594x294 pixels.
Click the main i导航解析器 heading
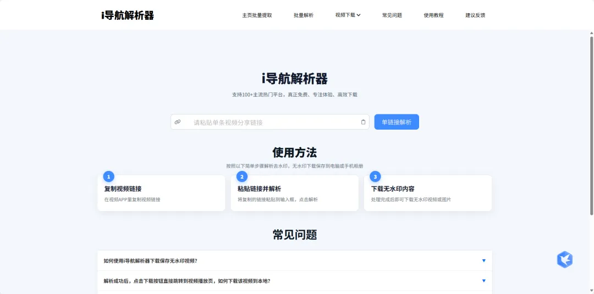coord(295,79)
